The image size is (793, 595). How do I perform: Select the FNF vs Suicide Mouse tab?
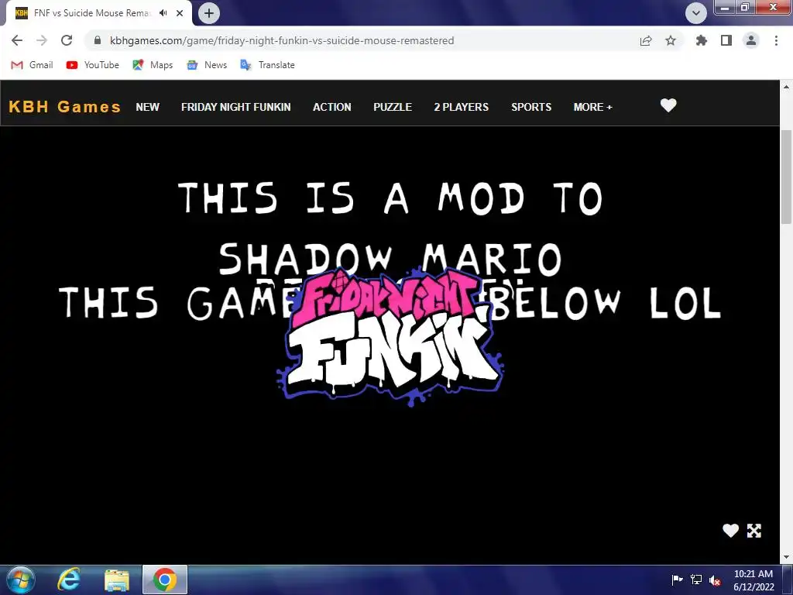click(96, 13)
